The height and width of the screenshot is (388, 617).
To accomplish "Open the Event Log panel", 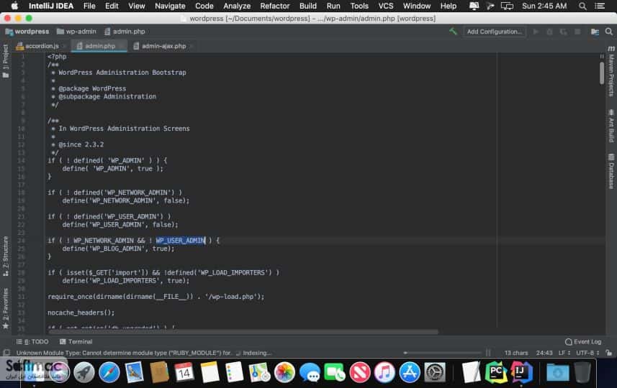I will pos(583,342).
